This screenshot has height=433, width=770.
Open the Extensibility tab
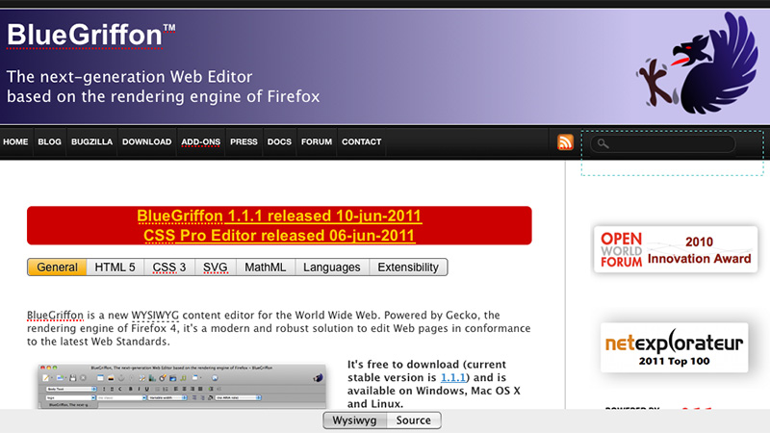(408, 267)
